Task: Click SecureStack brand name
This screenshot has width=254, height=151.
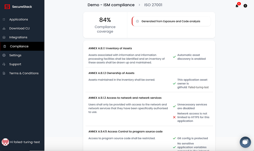Action: [x=22, y=7]
